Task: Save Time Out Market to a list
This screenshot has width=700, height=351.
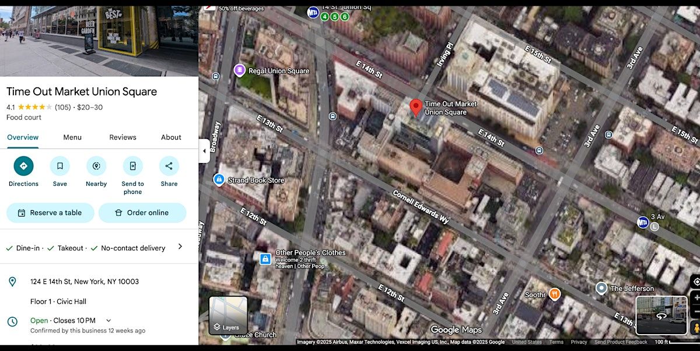Action: (x=60, y=166)
